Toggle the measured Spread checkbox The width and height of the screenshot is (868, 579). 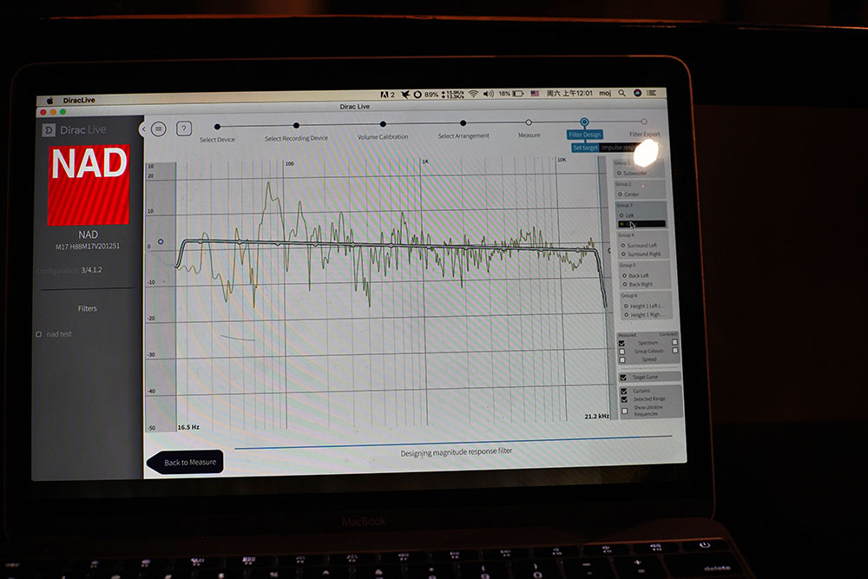pyautogui.click(x=622, y=359)
